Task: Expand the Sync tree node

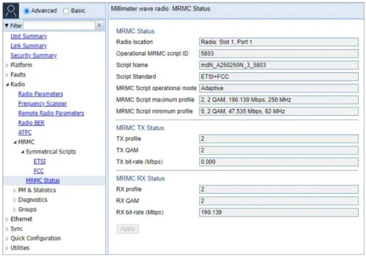Action: pyautogui.click(x=7, y=229)
